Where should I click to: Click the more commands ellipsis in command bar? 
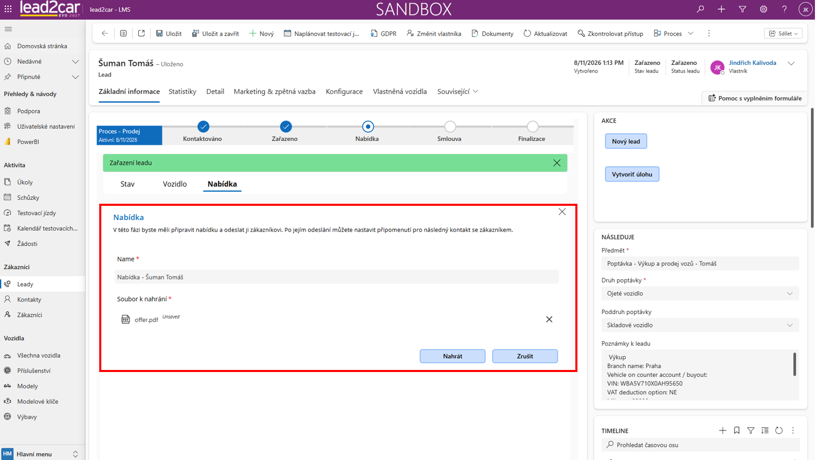709,33
